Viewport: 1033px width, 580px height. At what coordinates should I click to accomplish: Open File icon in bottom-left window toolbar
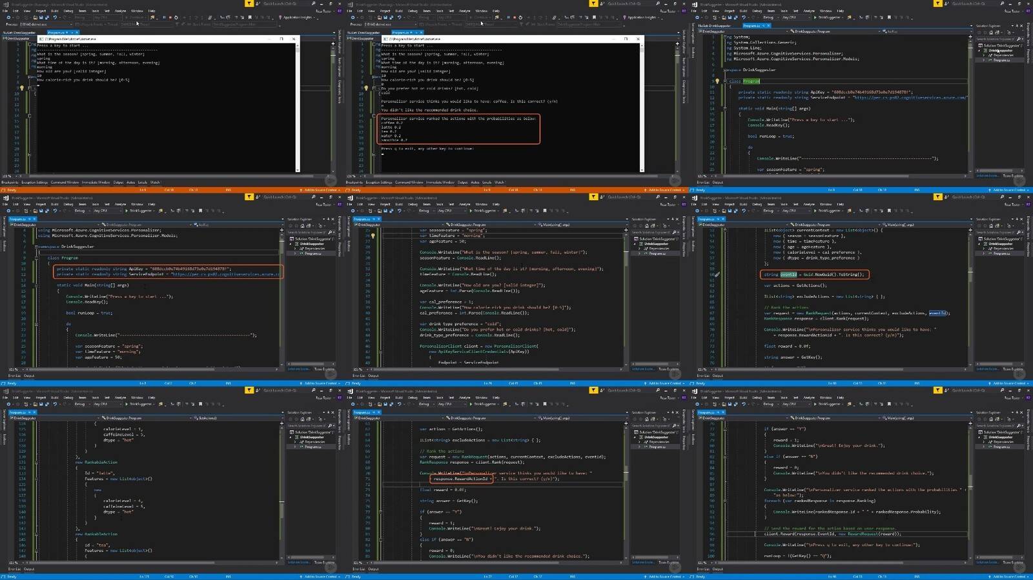[36, 404]
